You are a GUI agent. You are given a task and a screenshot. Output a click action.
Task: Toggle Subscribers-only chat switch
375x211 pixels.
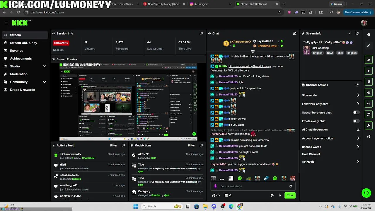tap(356, 113)
